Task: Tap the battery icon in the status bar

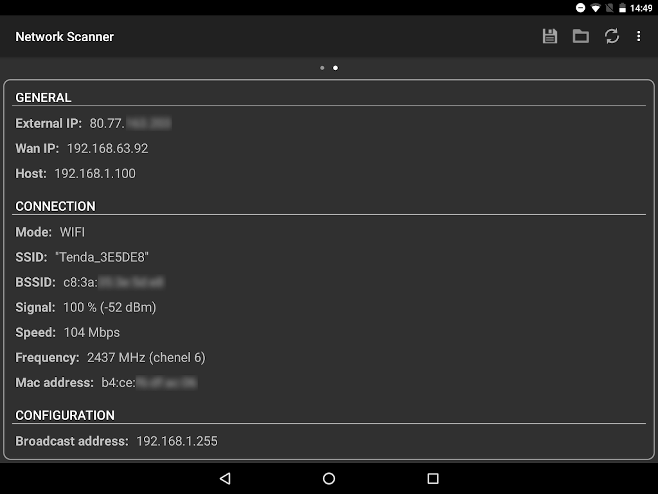Action: tap(622, 8)
